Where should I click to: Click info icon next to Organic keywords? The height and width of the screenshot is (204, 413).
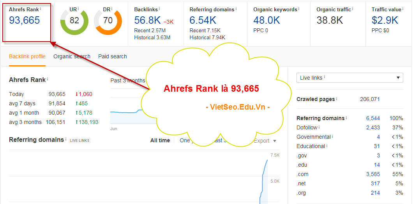(x=299, y=9)
